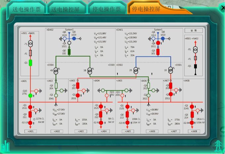
Task: Toggle the green Q1 breaker in +JS01
Action: 30,63
